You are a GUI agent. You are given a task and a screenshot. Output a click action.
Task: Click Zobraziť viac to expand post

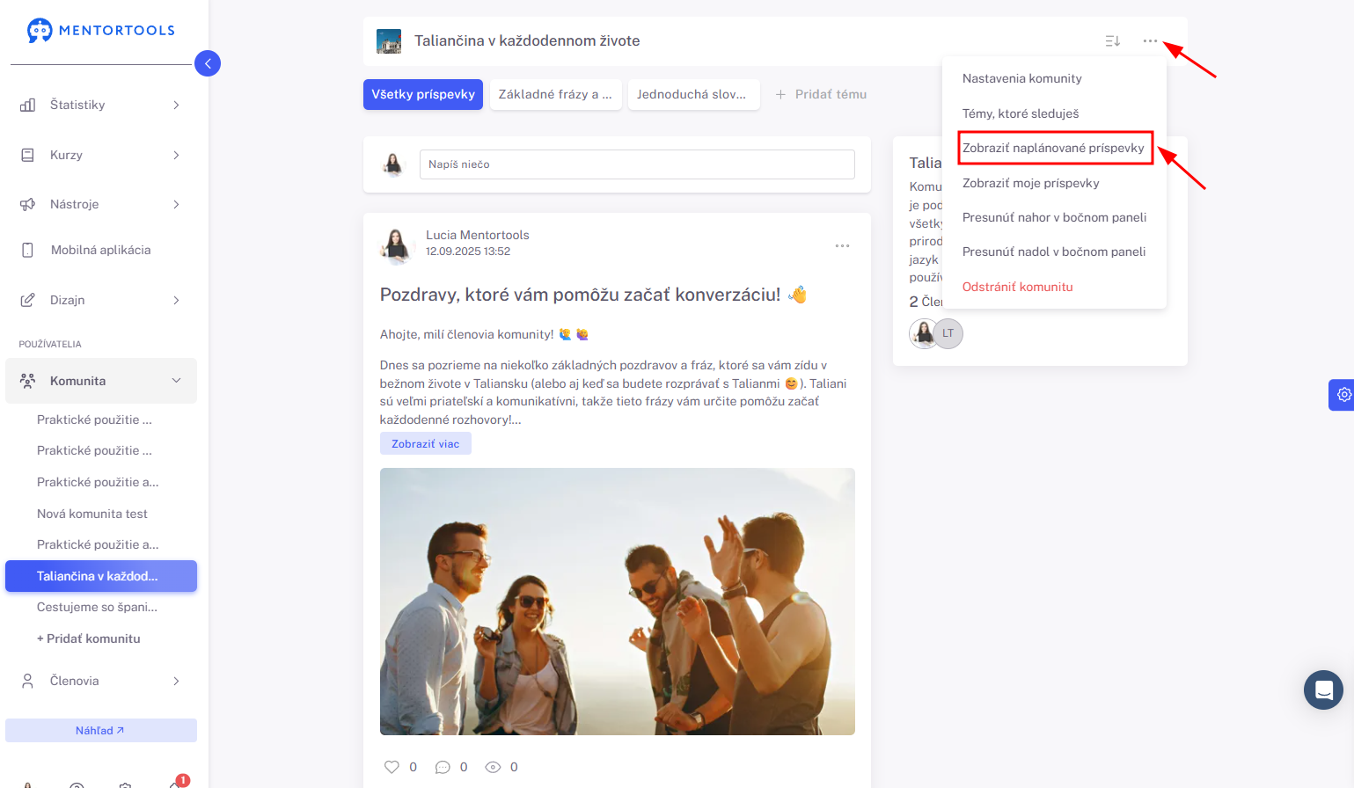pyautogui.click(x=426, y=443)
